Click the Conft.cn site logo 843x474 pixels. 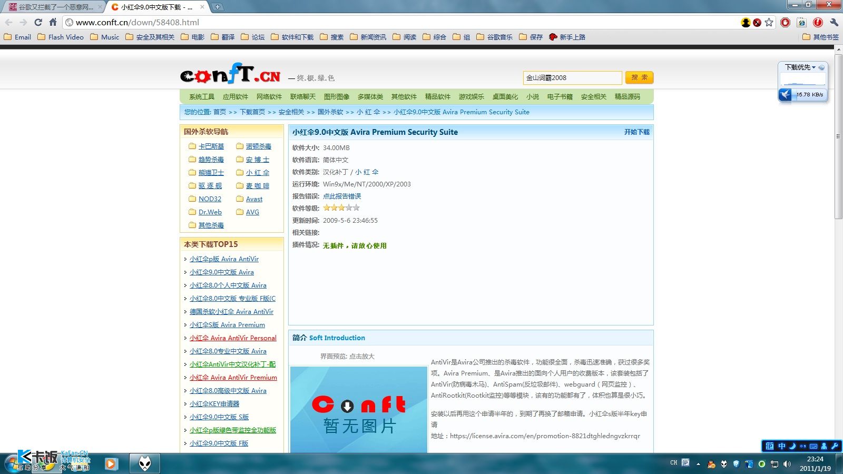(230, 74)
